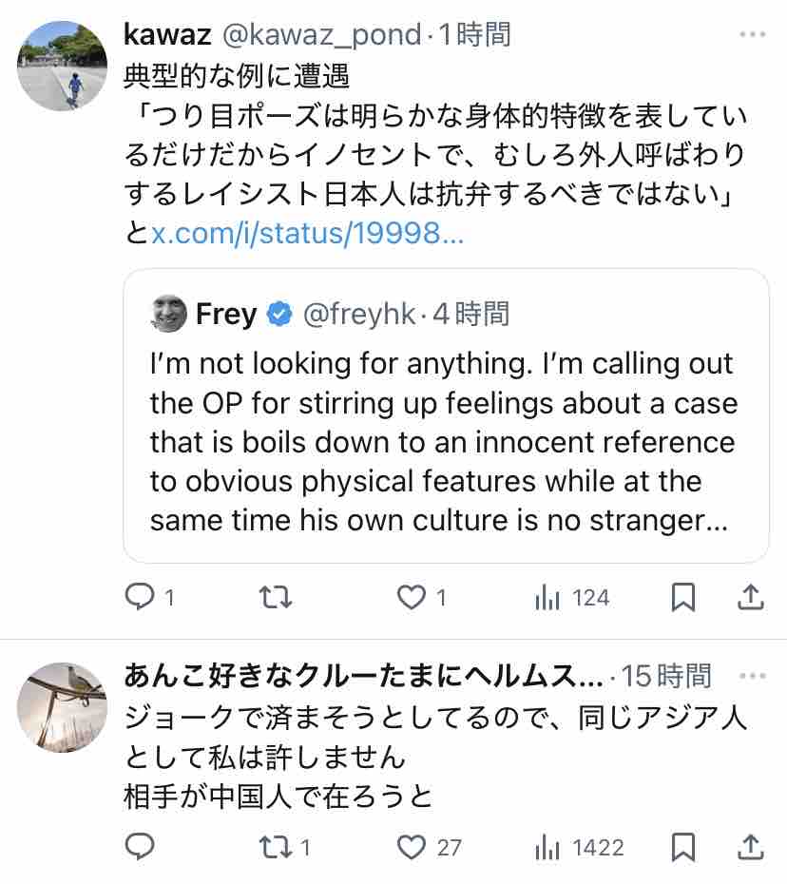Share the second tweet
This screenshot has height=884, width=787.
tap(750, 846)
